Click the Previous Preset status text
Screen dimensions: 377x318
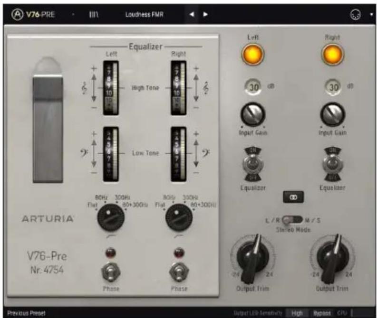(26, 313)
